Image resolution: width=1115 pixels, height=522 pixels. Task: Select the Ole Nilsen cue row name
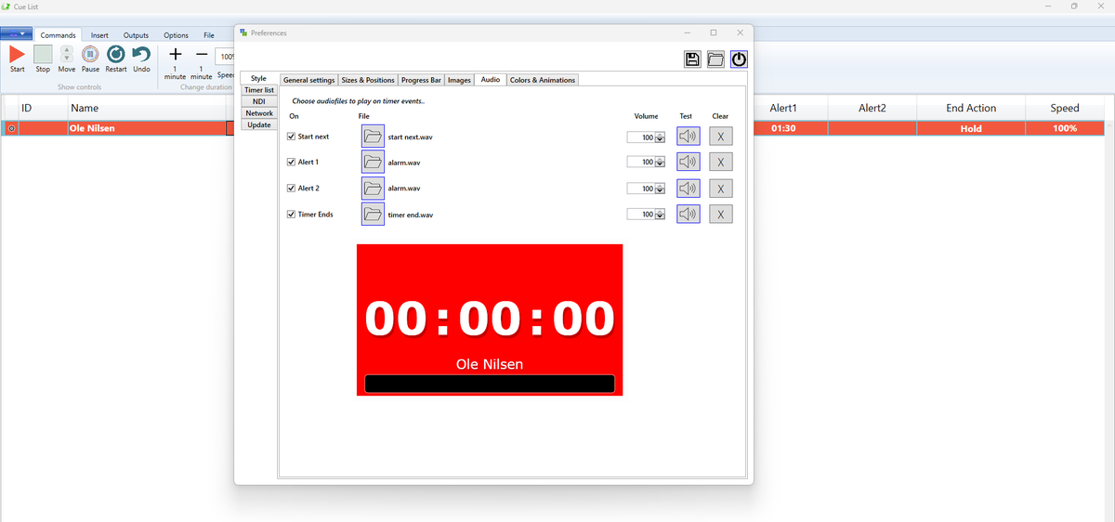(92, 128)
